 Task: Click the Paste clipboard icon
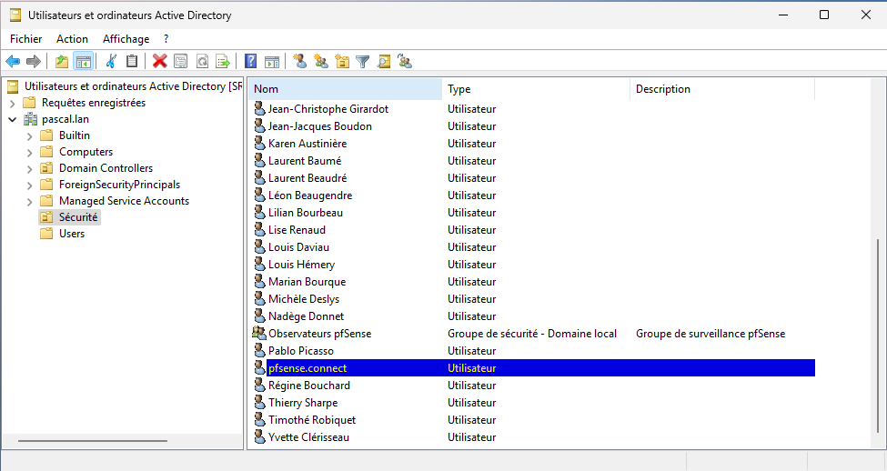pyautogui.click(x=132, y=61)
